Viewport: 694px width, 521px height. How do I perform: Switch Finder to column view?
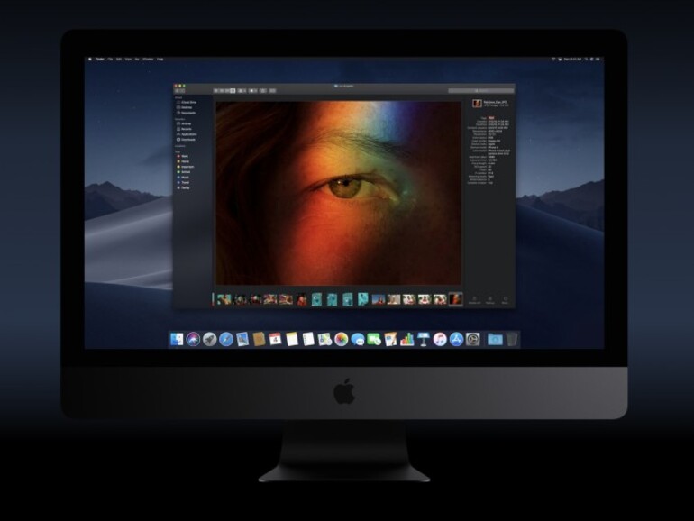pyautogui.click(x=227, y=91)
